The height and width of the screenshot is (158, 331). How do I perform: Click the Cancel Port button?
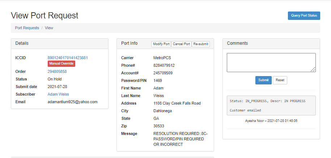[x=181, y=44]
